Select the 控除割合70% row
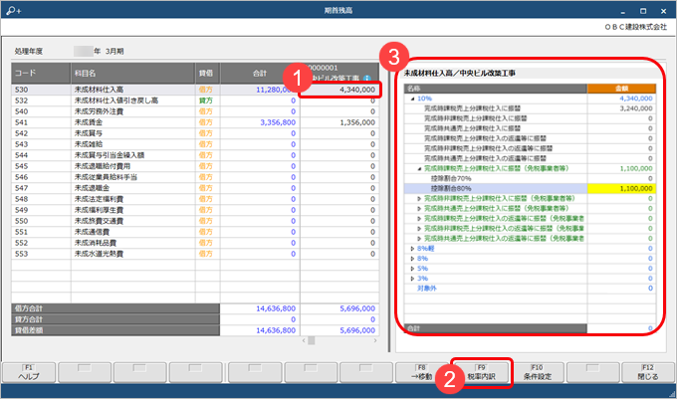This screenshot has width=677, height=399. (x=530, y=178)
